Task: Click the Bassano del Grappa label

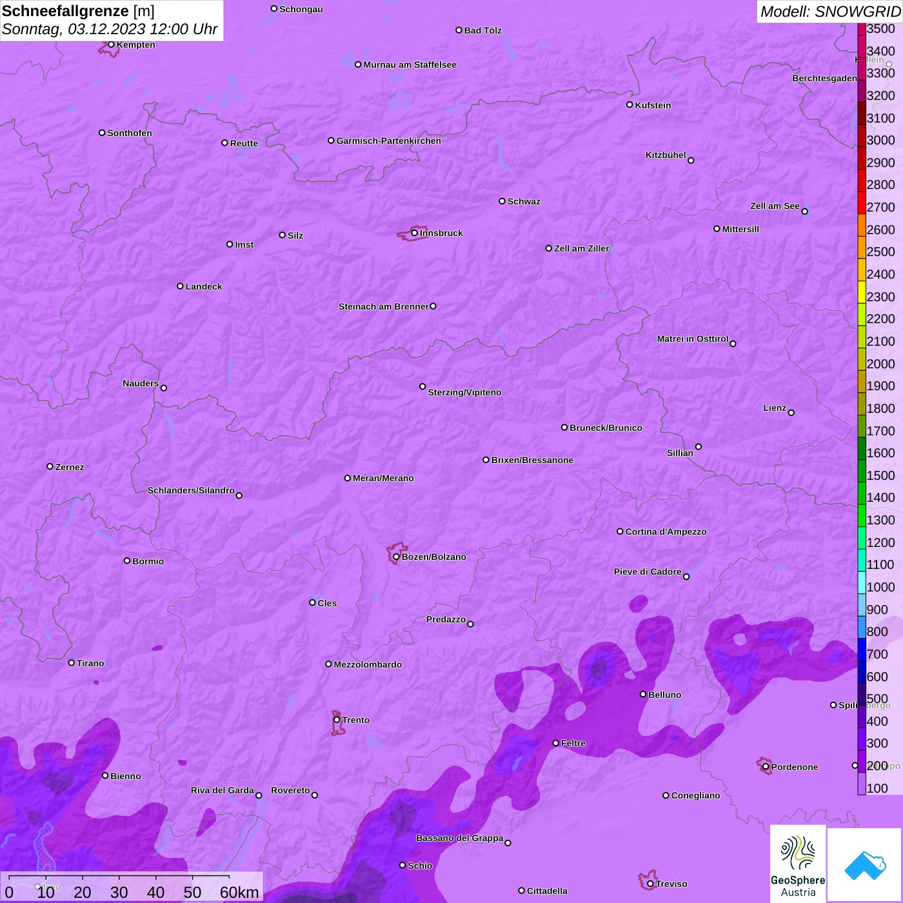Action: pos(460,838)
